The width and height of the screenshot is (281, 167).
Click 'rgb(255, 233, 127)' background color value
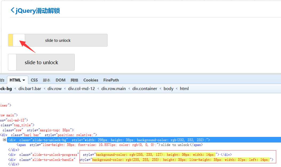pyautogui.click(x=147, y=154)
